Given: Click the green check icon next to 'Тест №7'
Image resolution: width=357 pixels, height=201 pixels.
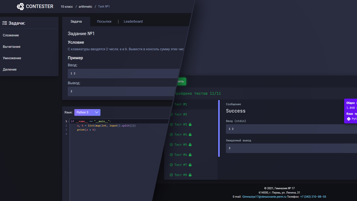Looking at the screenshot, I should 171,165.
